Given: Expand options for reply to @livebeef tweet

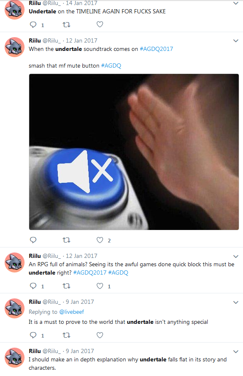Looking at the screenshot, I should (x=236, y=303).
